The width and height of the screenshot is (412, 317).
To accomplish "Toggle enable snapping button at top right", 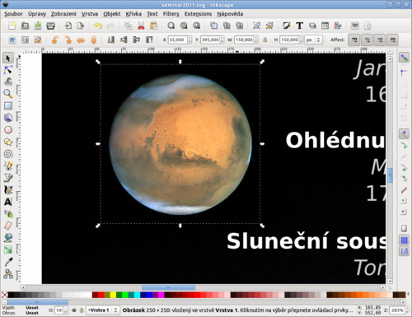I will pos(404,58).
